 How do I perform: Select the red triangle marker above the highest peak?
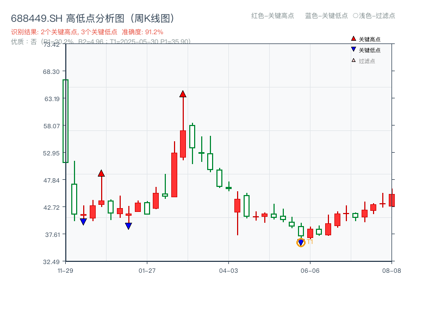[183, 93]
